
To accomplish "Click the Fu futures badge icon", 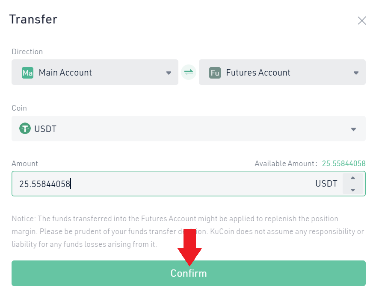I will pos(215,73).
